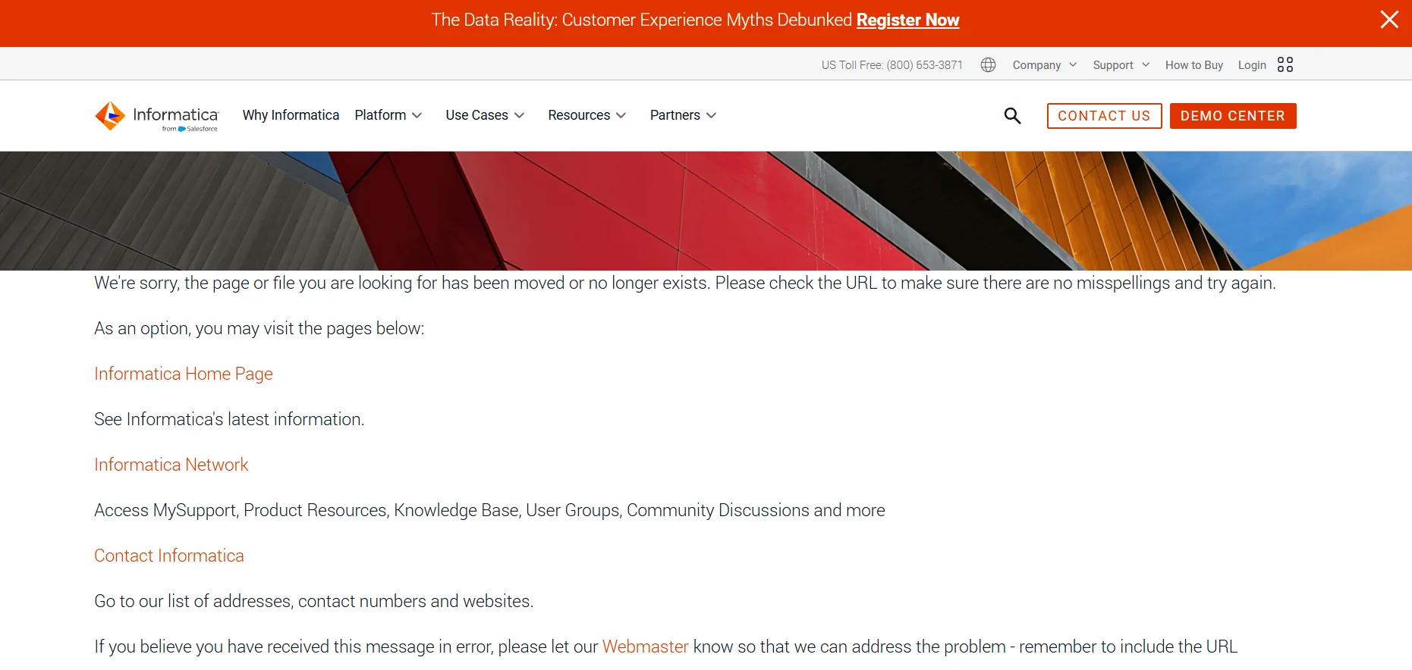
Task: Open the Register Now link
Action: pos(907,20)
